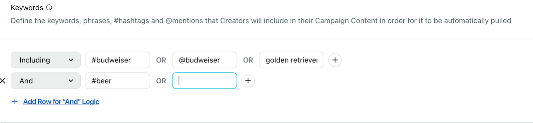Click the info icon beside Keywords
Viewport: 533px width, 123px height.
tap(49, 7)
